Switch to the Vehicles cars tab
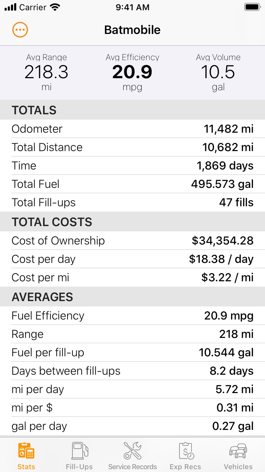 (238, 451)
